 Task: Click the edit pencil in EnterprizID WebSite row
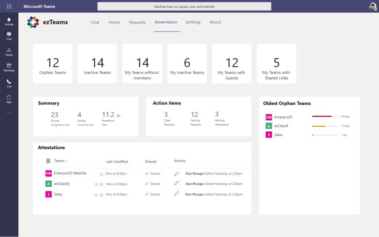(x=177, y=174)
